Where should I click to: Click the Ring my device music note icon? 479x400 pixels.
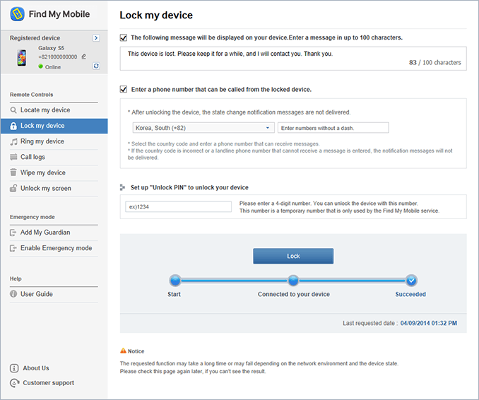[14, 141]
